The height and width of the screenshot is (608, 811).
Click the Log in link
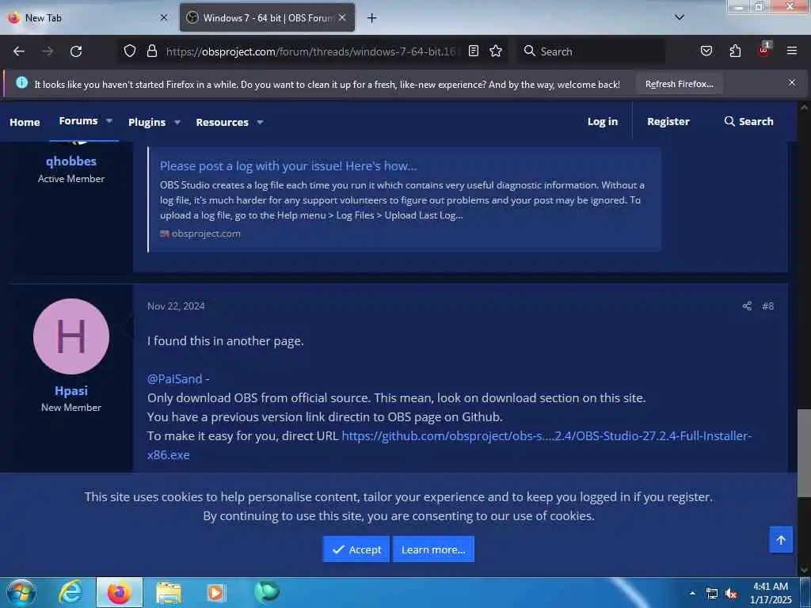click(x=603, y=121)
